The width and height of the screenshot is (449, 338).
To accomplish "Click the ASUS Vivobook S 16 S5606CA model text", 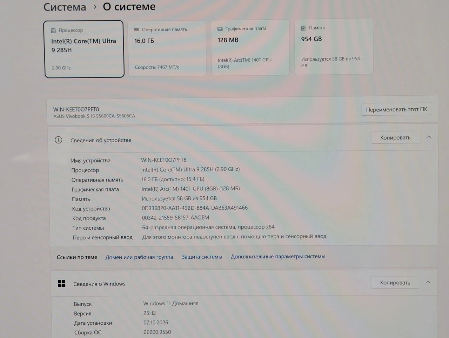I will (x=94, y=116).
